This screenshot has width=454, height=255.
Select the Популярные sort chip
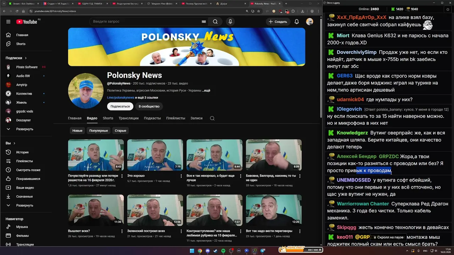[99, 131]
